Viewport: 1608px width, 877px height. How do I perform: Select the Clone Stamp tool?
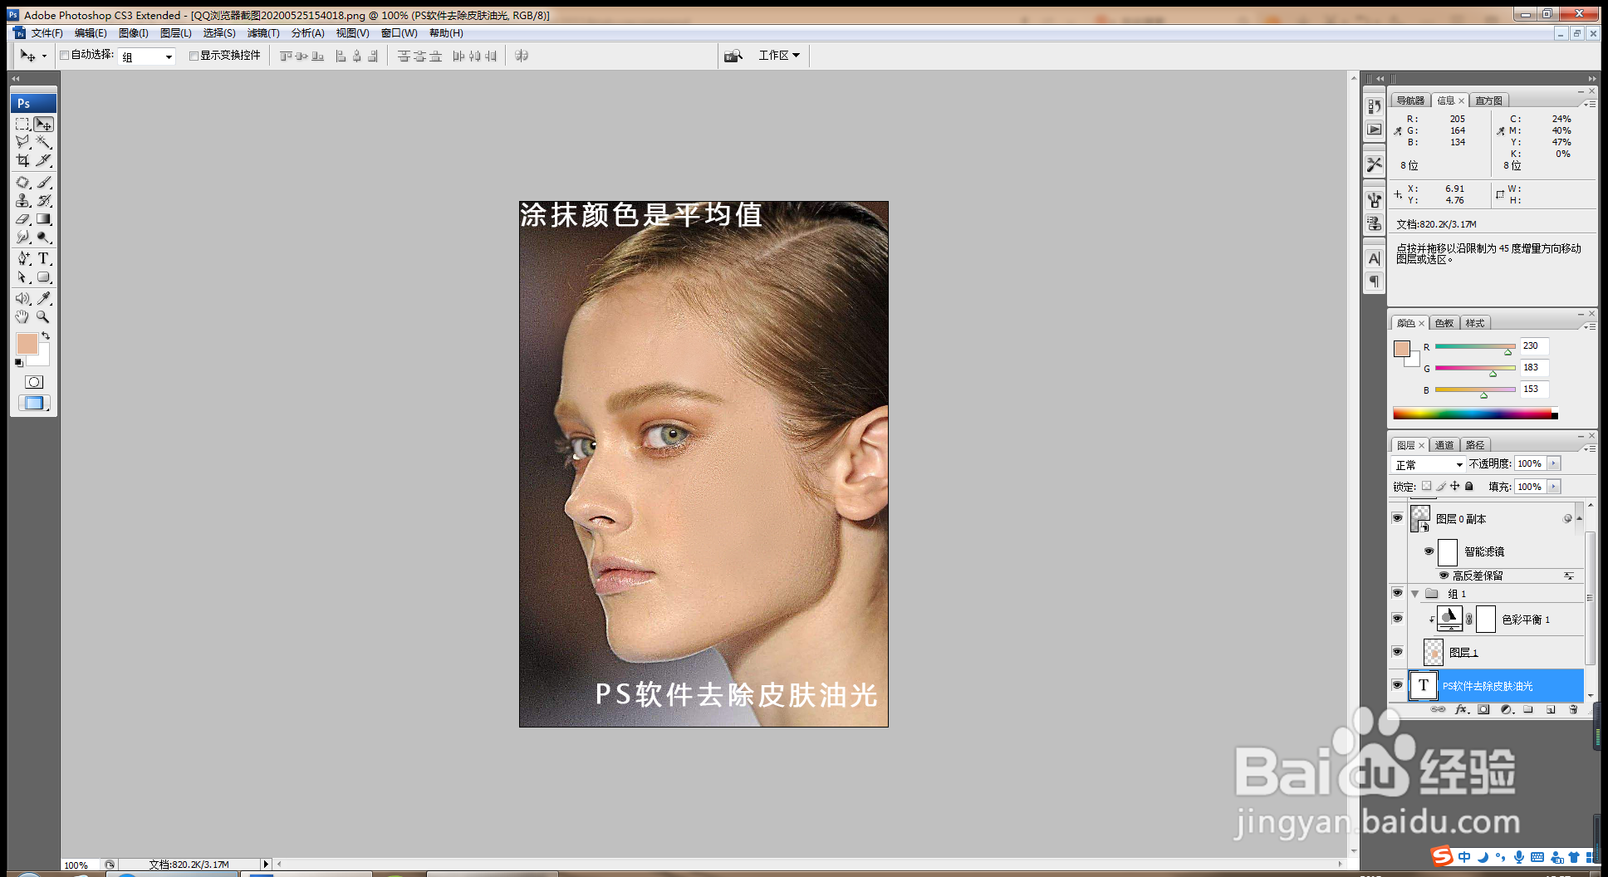23,200
